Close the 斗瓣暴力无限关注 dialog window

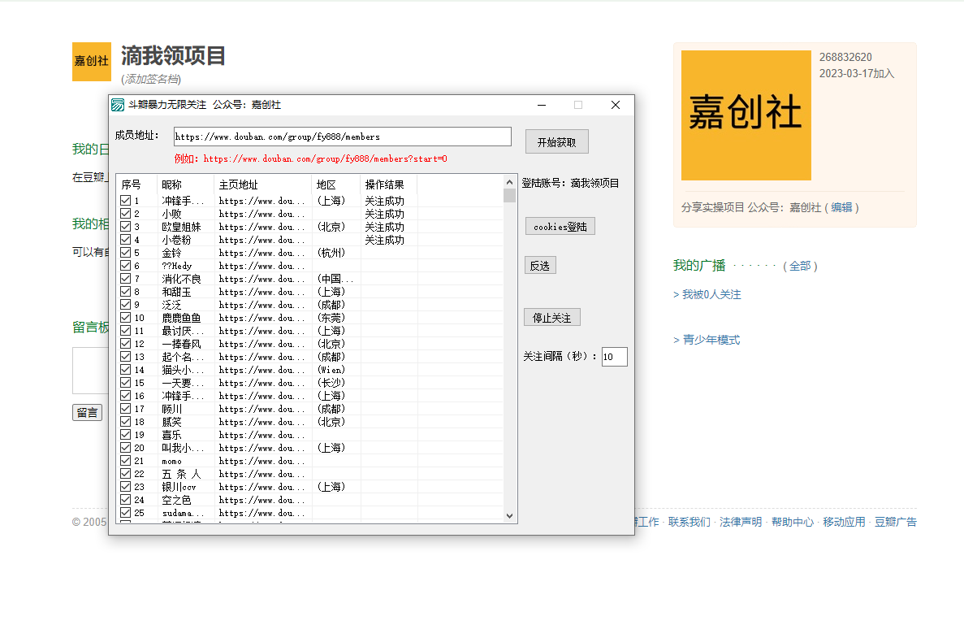[x=615, y=105]
